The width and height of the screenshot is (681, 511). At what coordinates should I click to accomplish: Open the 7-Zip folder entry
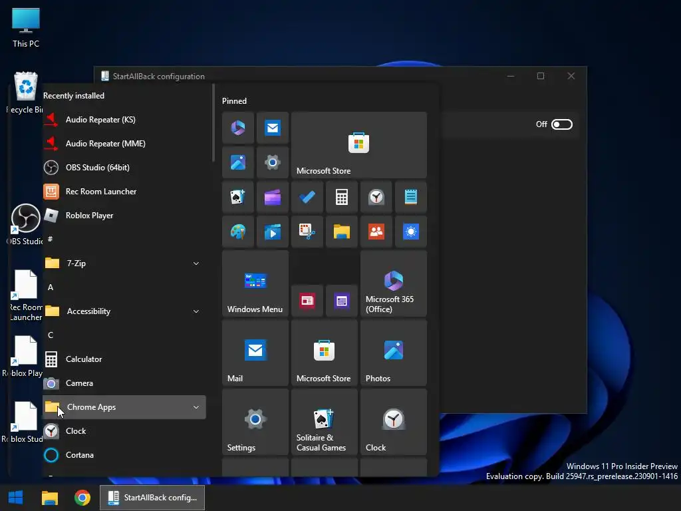[x=124, y=263]
